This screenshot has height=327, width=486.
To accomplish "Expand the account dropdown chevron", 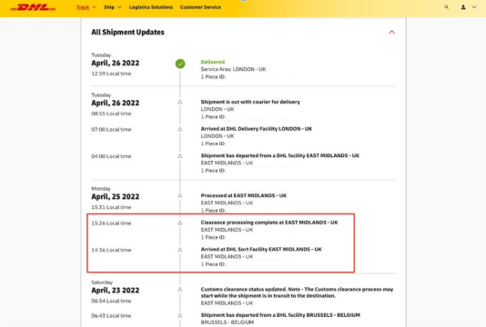I will point(474,7).
